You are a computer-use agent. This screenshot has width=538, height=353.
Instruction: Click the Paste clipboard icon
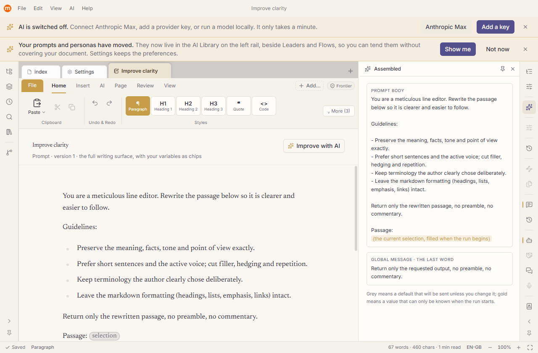[37, 103]
